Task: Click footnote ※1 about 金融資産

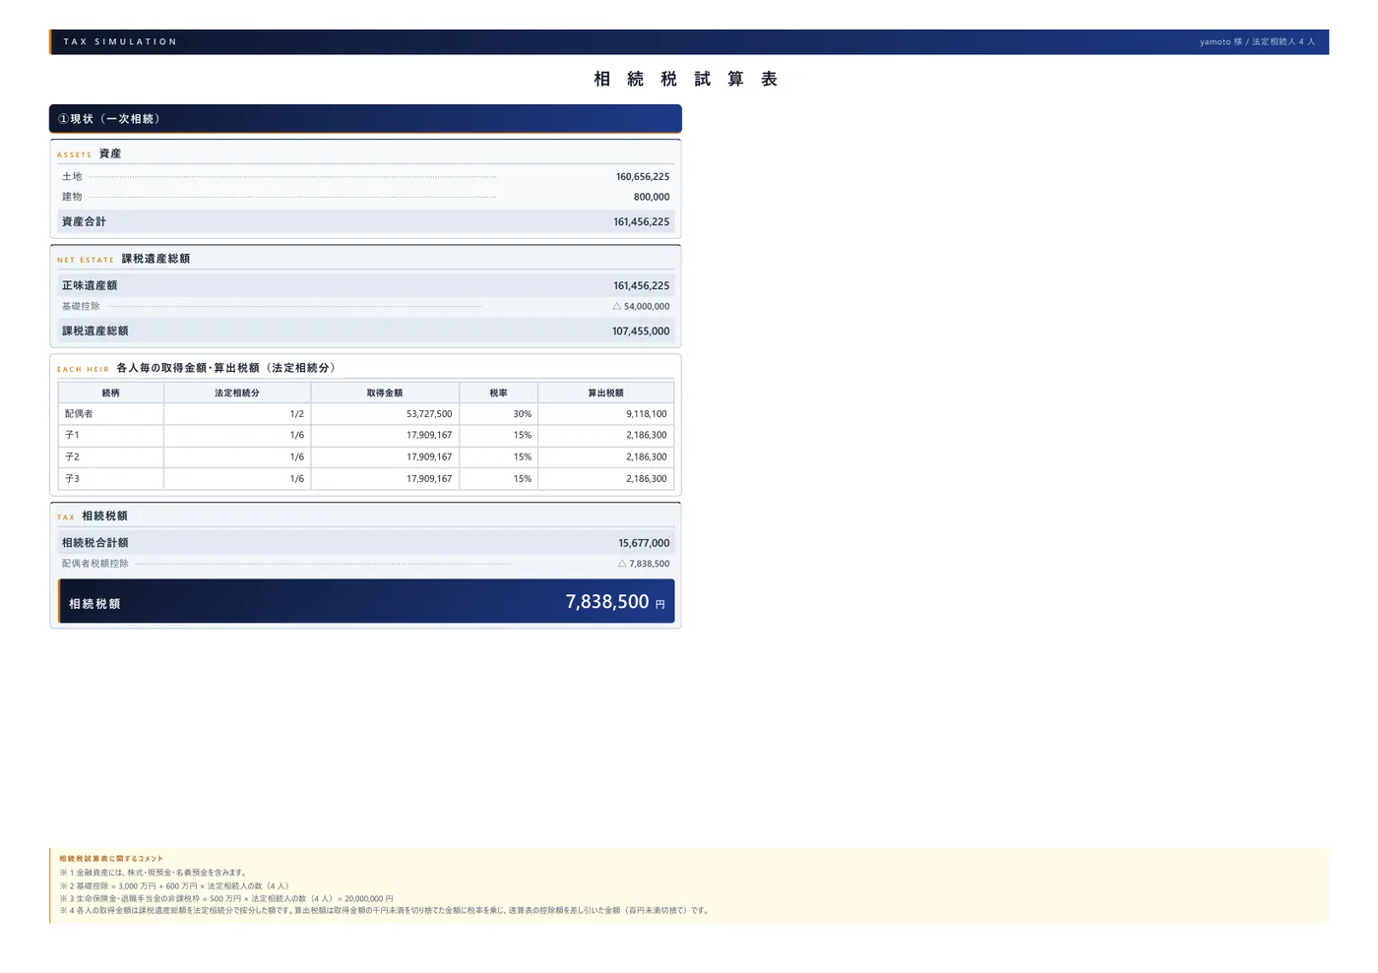Action: click(x=155, y=873)
